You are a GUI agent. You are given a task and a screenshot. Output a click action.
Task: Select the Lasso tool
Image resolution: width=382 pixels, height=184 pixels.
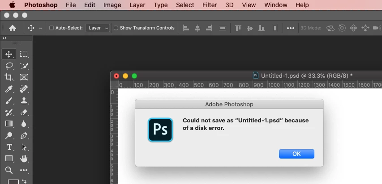(x=9, y=66)
